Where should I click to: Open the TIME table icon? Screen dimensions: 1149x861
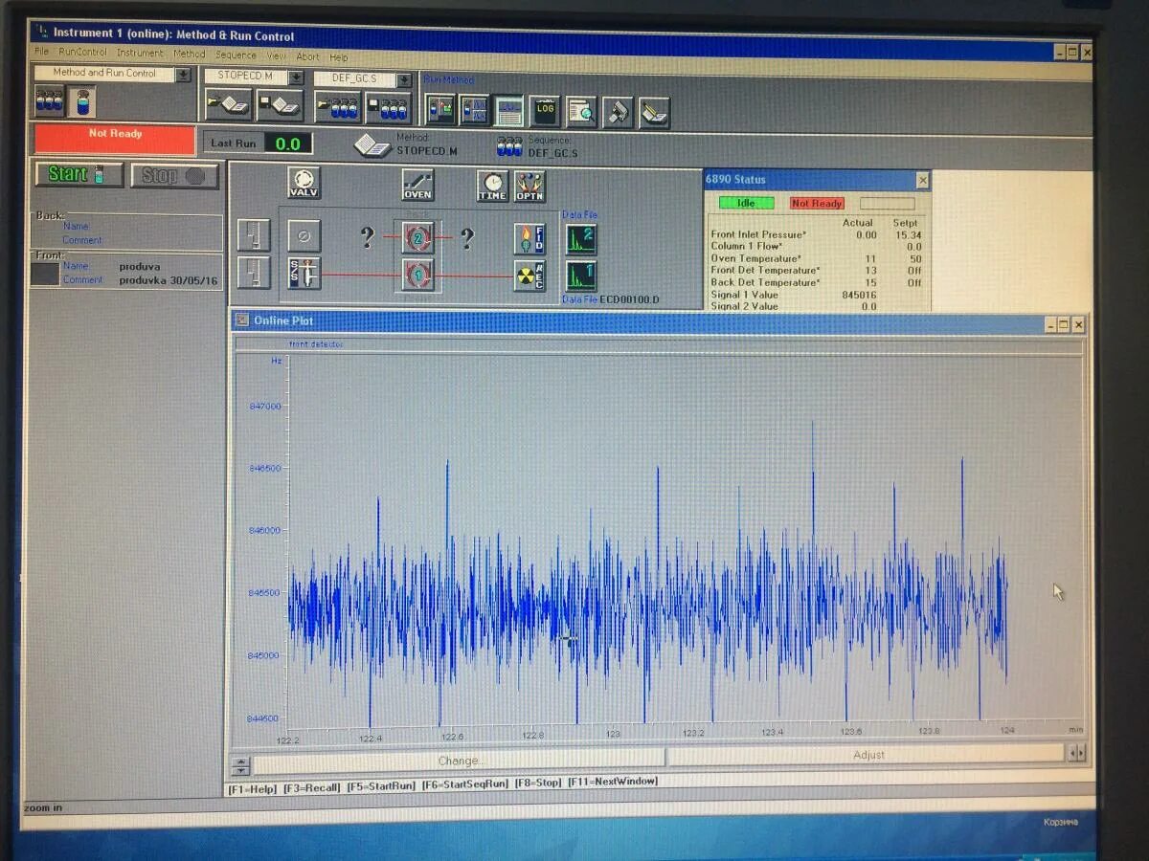[x=492, y=186]
